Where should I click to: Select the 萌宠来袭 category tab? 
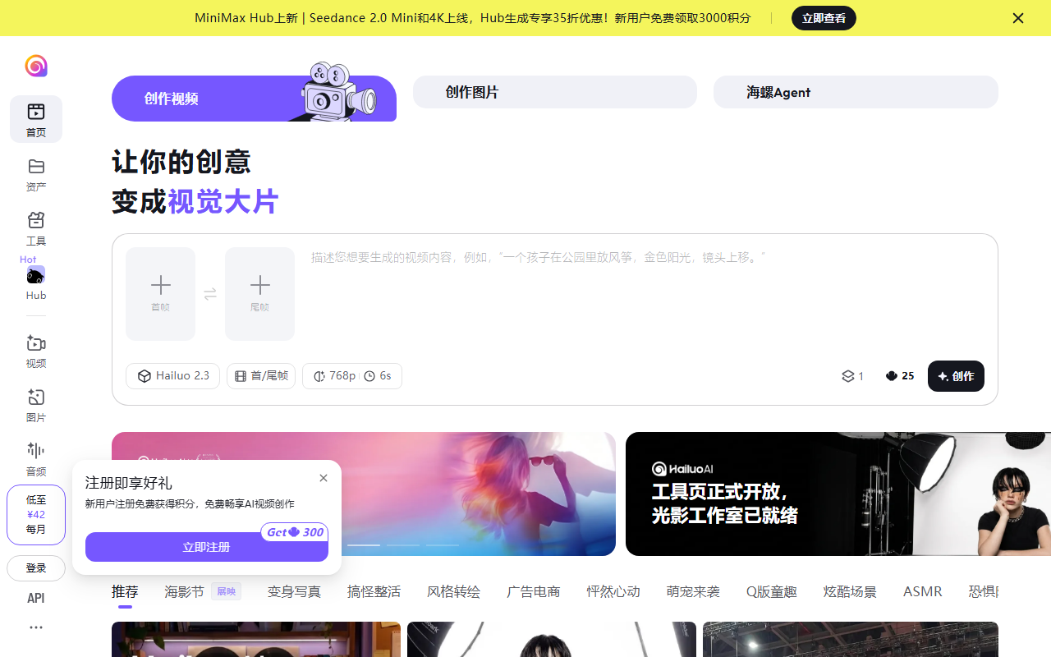(x=693, y=591)
